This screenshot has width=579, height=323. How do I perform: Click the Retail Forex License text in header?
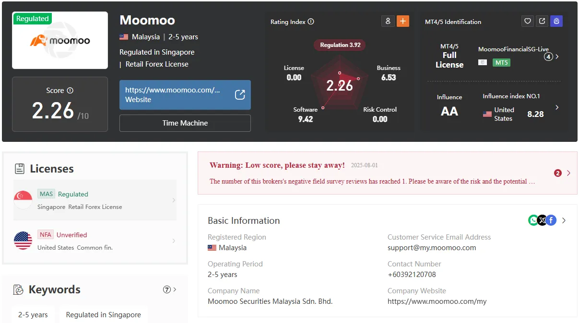pyautogui.click(x=157, y=64)
